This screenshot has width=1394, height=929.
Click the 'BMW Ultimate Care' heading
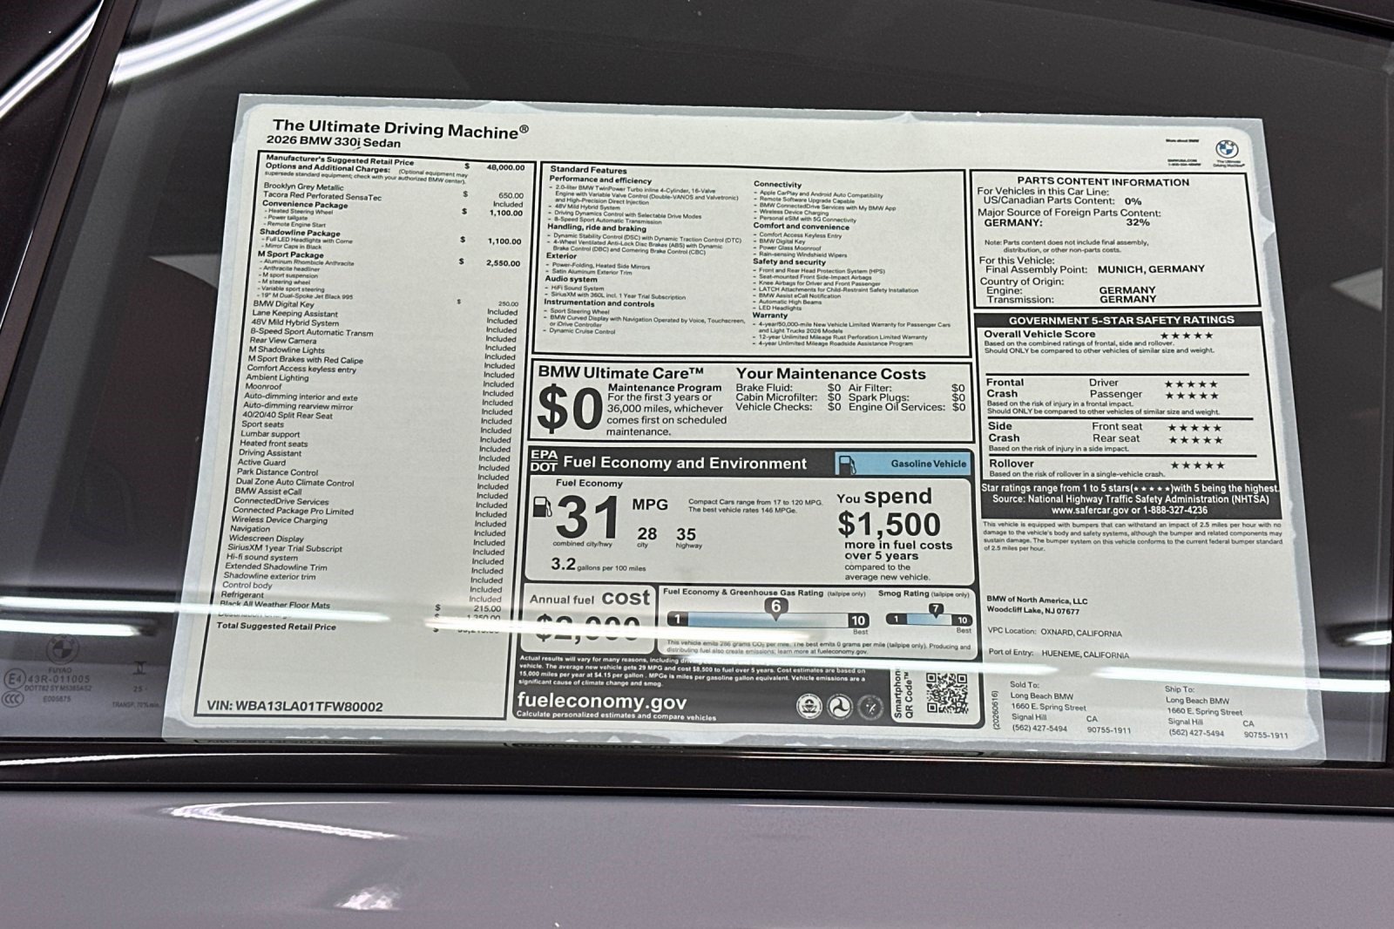(620, 372)
